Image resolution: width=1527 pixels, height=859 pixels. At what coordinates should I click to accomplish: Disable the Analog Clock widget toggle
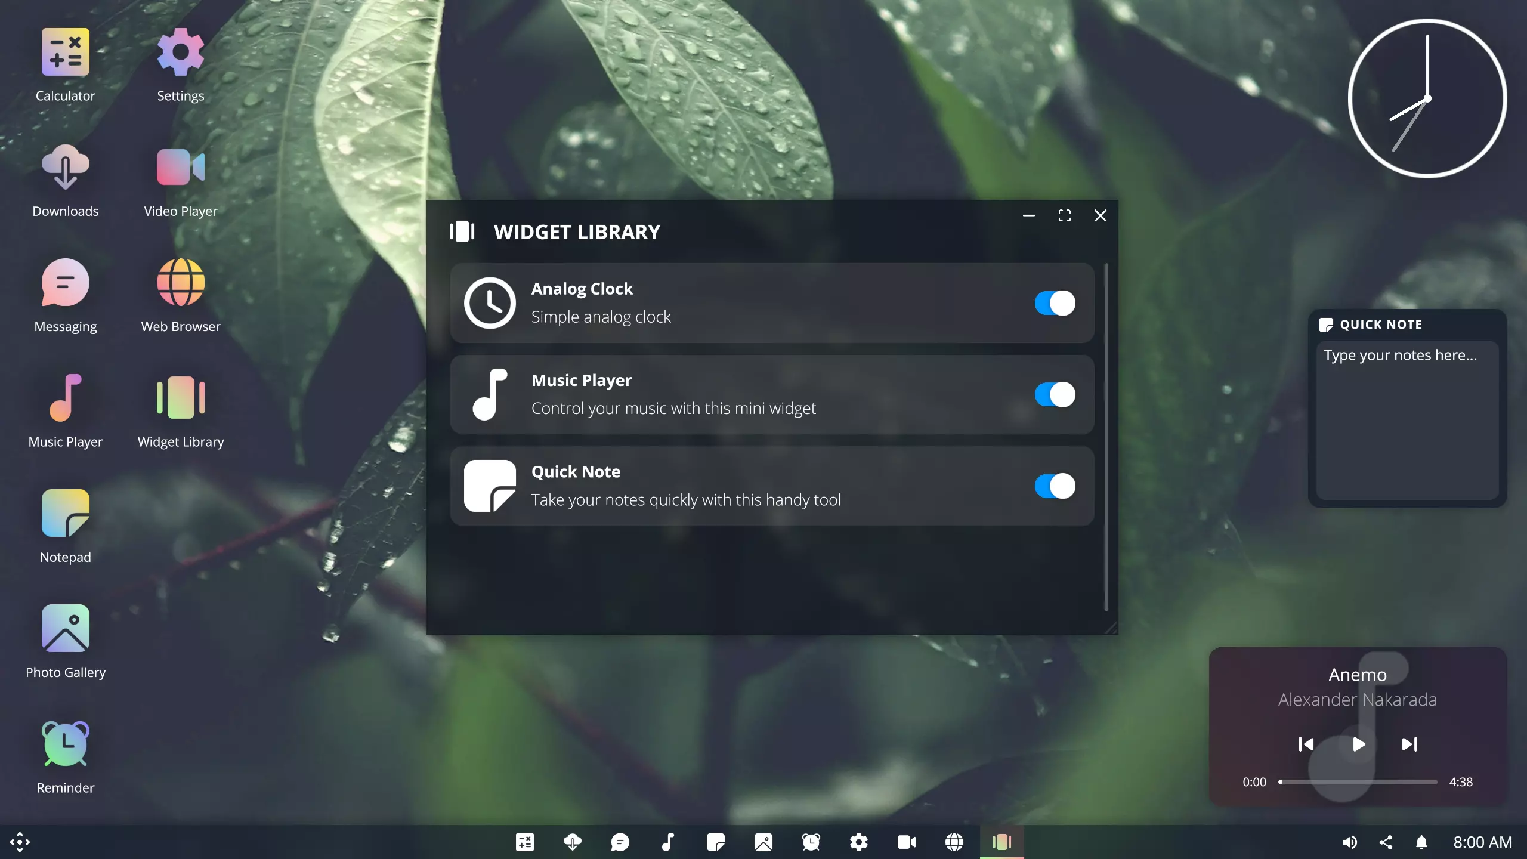pyautogui.click(x=1055, y=303)
